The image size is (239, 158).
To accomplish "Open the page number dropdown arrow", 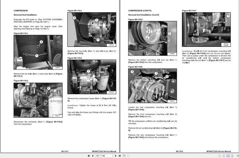I will (x=112, y=156).
